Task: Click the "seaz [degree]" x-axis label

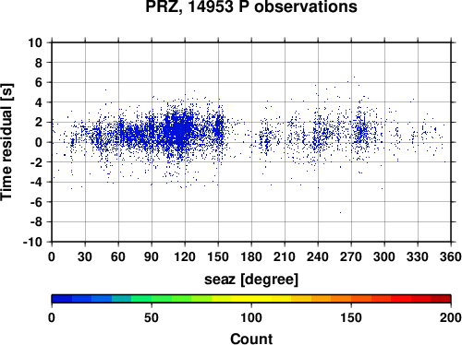Action: pyautogui.click(x=251, y=280)
